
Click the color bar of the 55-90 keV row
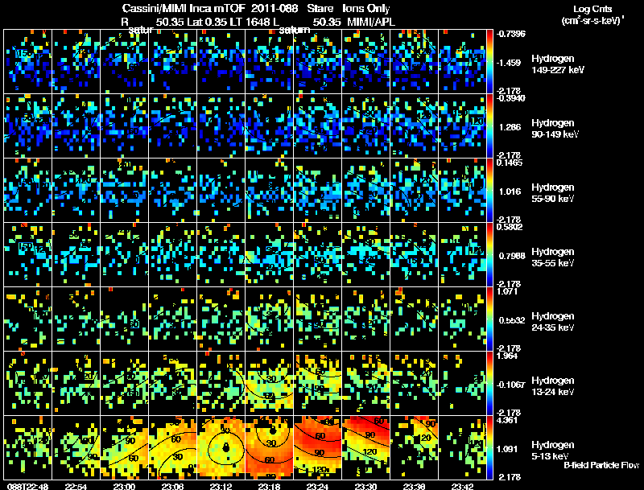pos(489,191)
